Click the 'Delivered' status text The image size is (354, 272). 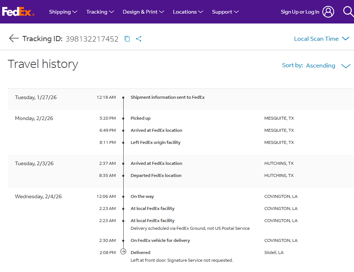(x=141, y=253)
